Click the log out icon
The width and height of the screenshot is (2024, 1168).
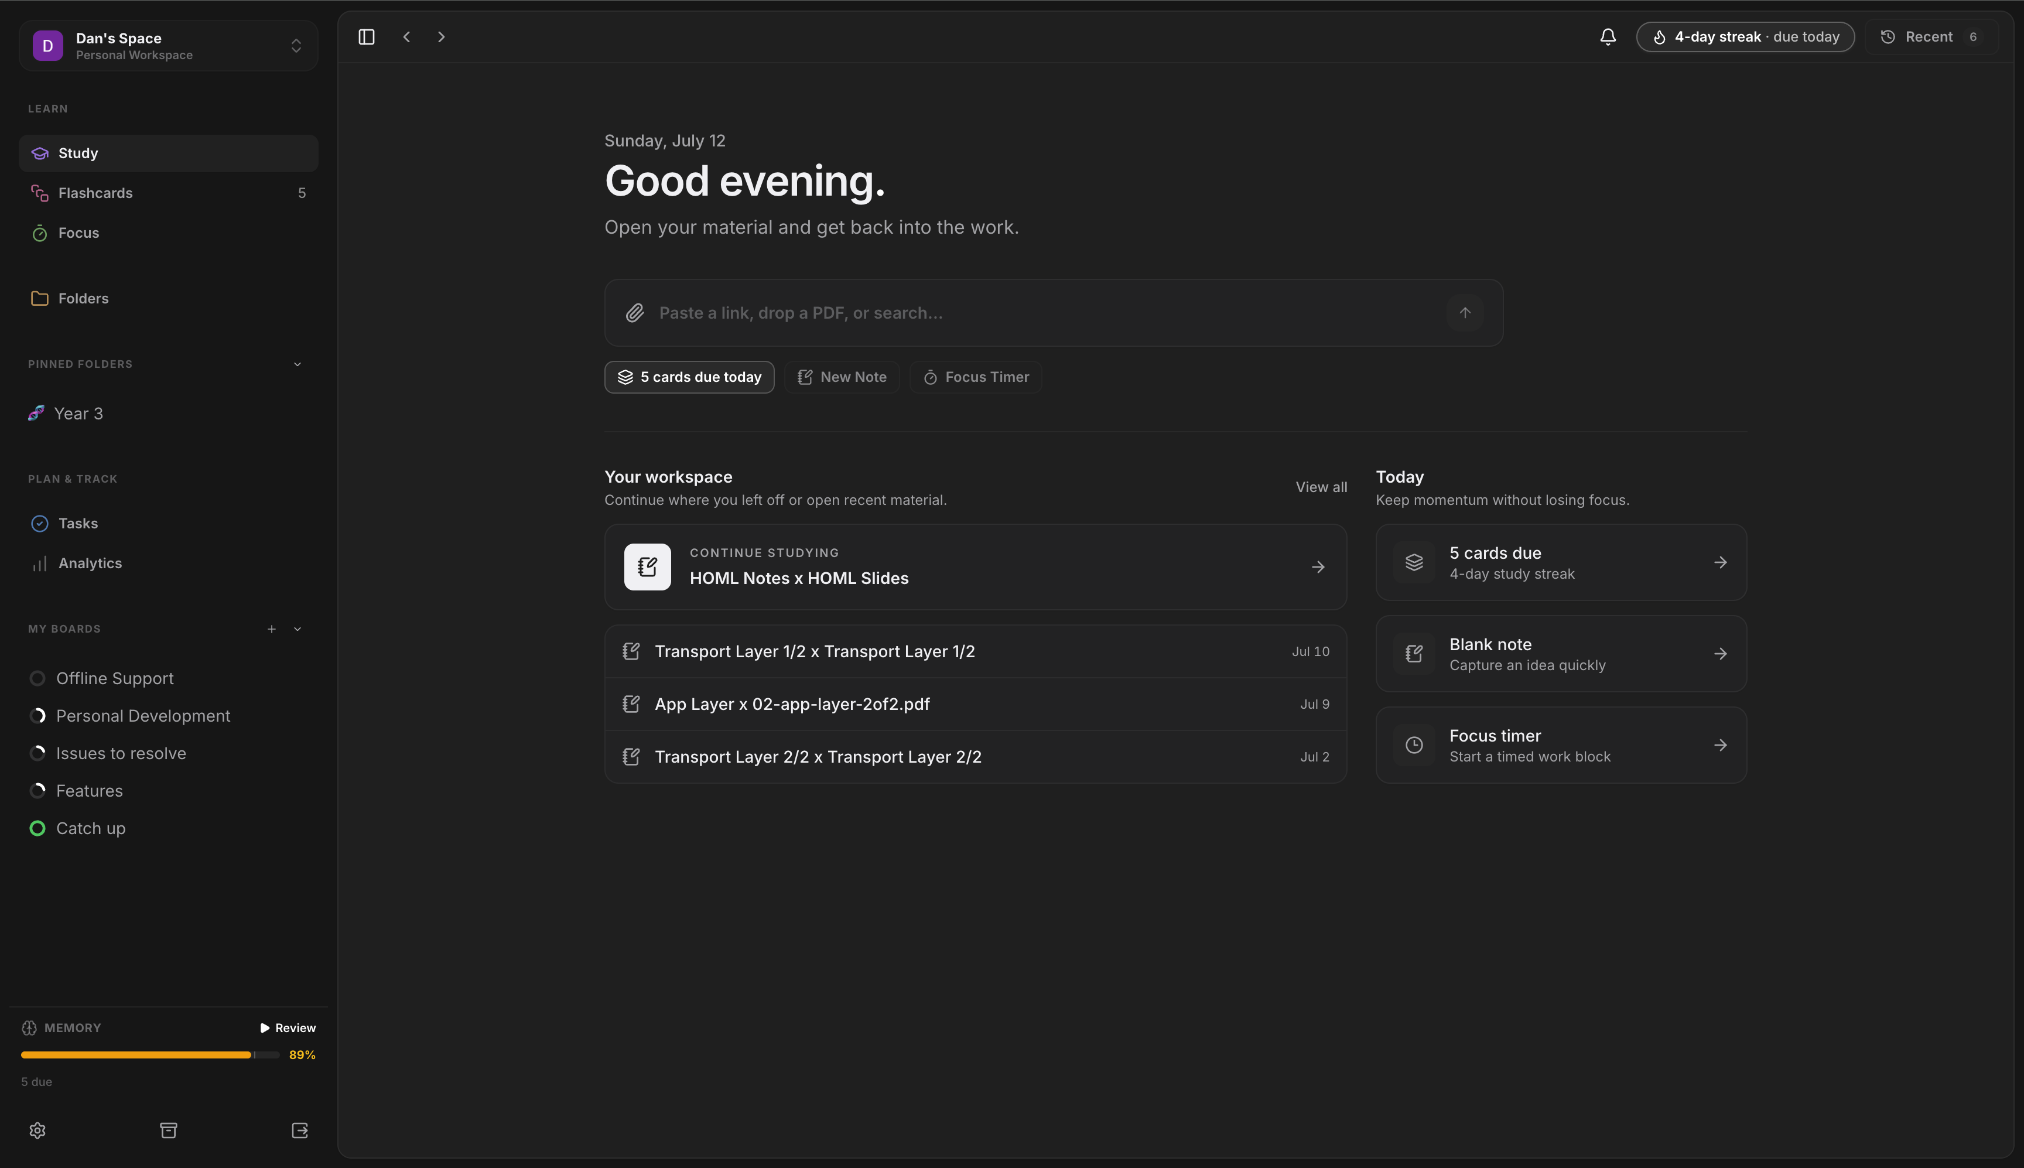tap(300, 1131)
